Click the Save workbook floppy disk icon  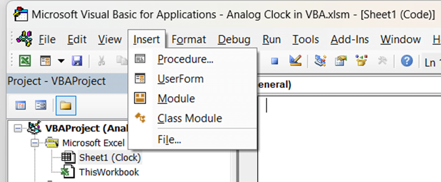pos(77,61)
